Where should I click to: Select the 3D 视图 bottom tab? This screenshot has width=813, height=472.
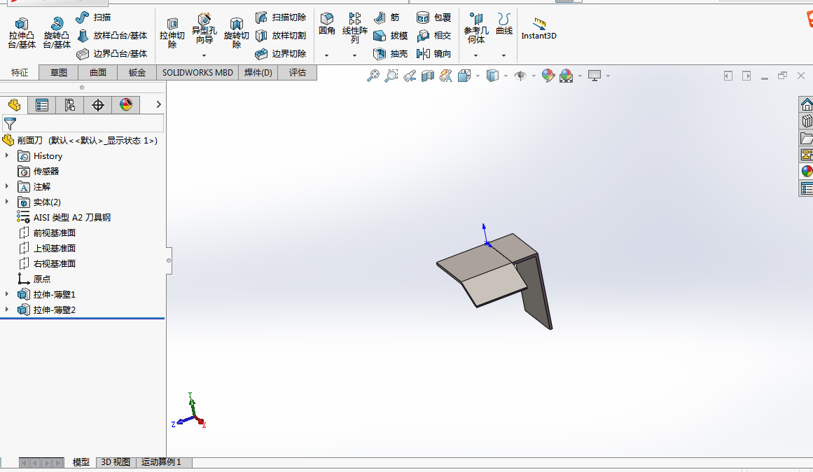click(x=116, y=462)
